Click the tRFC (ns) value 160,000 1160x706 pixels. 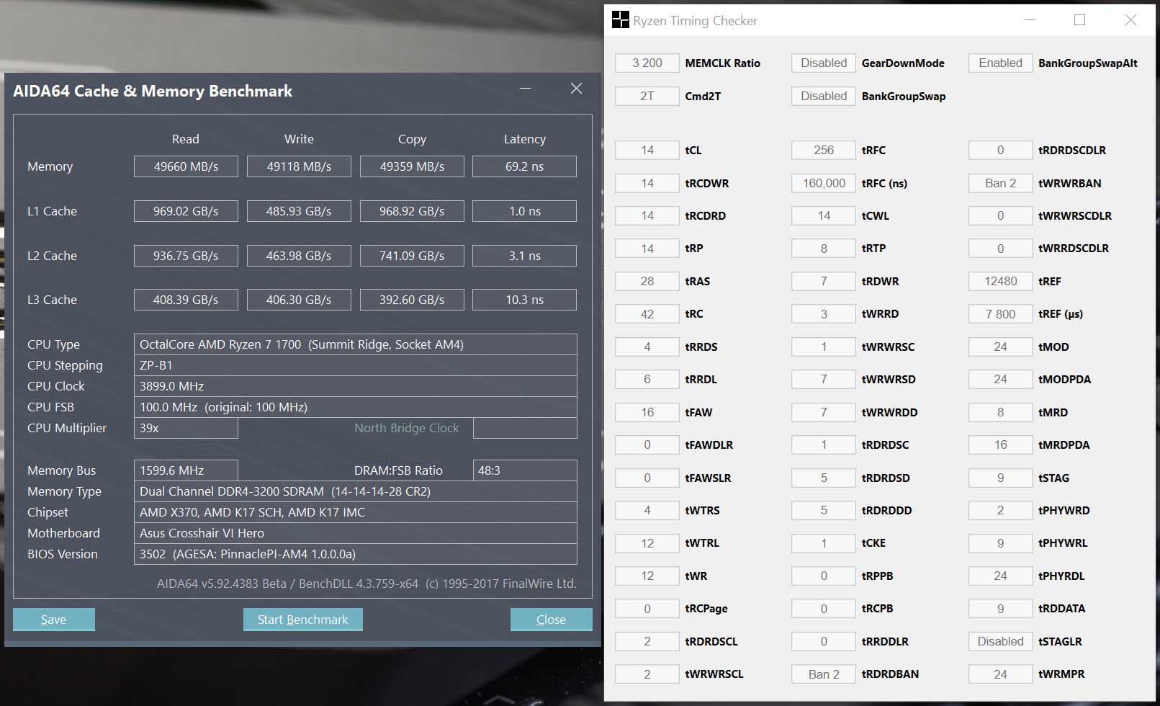pos(824,183)
